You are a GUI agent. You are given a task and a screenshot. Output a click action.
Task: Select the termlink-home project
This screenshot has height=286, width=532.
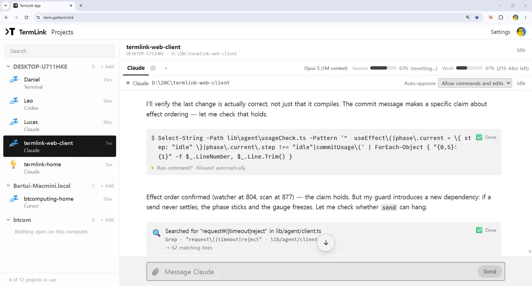click(60, 168)
